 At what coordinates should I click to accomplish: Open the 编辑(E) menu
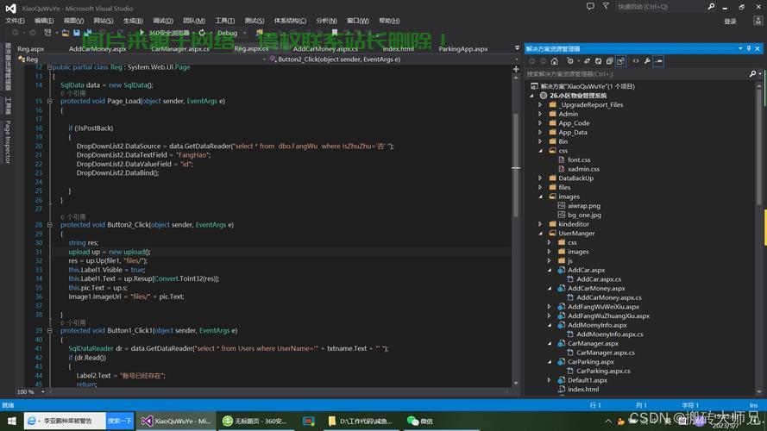(x=44, y=21)
